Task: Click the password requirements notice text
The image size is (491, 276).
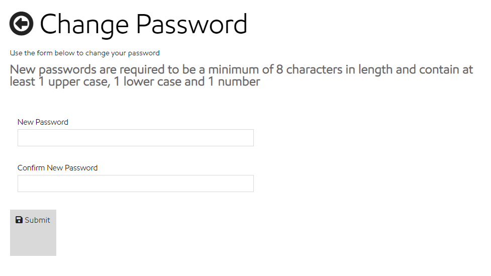Action: [x=241, y=75]
